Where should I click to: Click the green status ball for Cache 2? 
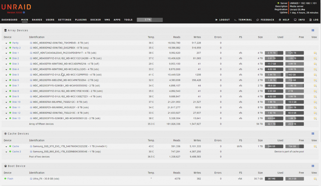pos(10,151)
